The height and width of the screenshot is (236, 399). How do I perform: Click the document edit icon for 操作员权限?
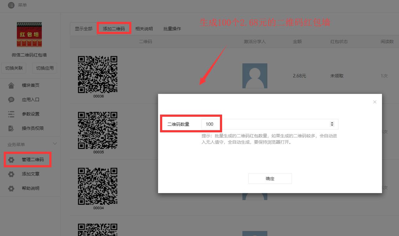(x=11, y=128)
